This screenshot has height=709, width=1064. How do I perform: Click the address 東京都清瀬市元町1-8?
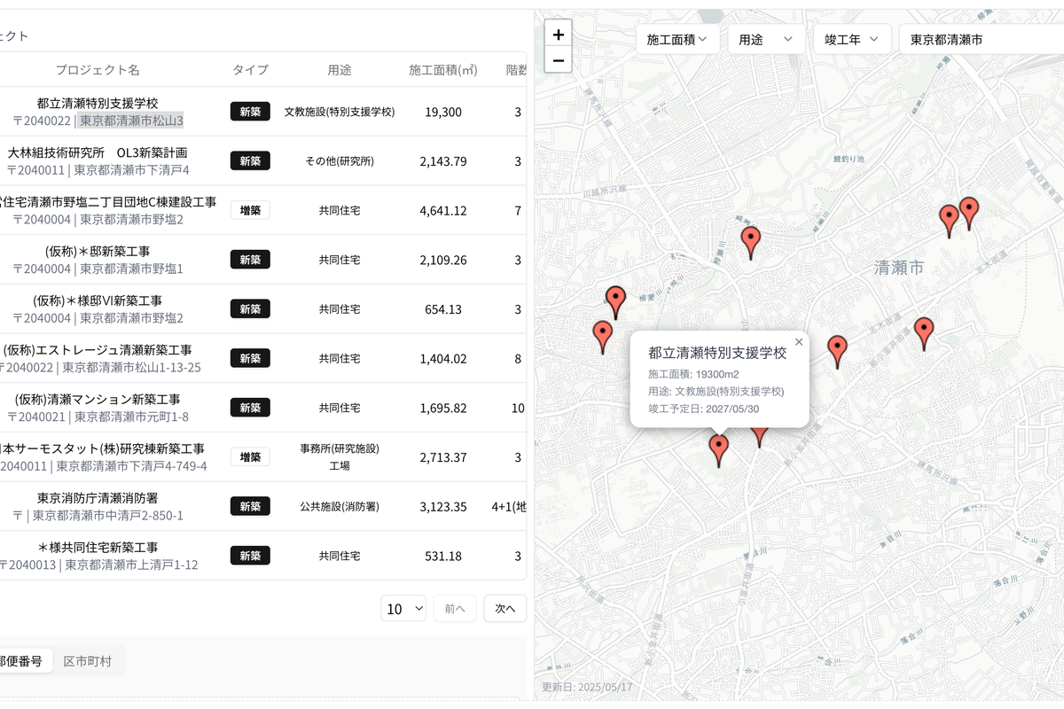131,417
